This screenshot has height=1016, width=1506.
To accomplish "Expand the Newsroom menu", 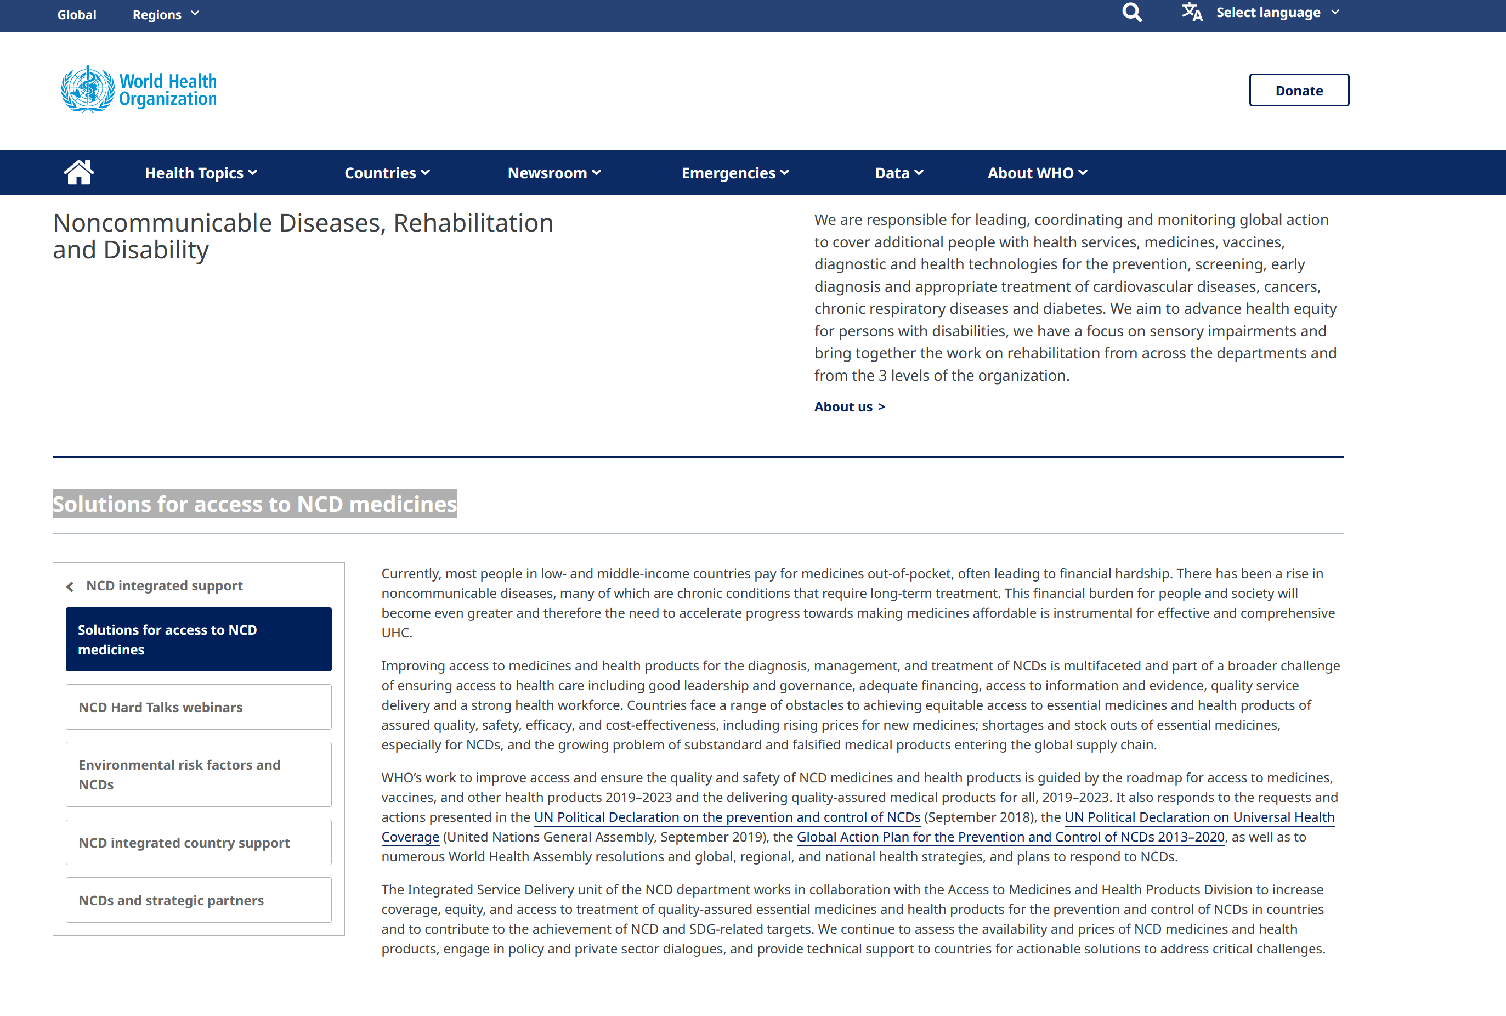I will (x=554, y=173).
